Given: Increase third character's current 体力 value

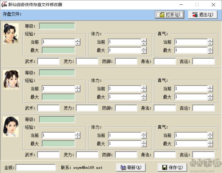Looking at the screenshot, I should pyautogui.click(x=144, y=134).
